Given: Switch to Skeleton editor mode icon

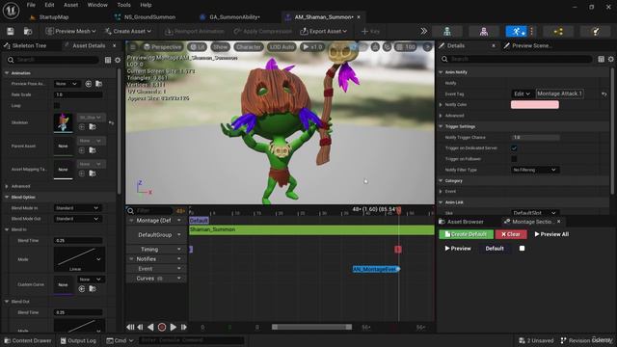Looking at the screenshot, I should pyautogui.click(x=447, y=32).
